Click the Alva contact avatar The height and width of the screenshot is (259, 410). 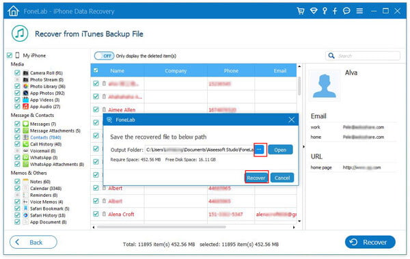tap(324, 86)
